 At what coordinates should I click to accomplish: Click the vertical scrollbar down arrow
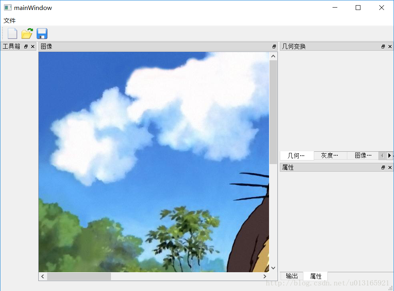point(273,268)
